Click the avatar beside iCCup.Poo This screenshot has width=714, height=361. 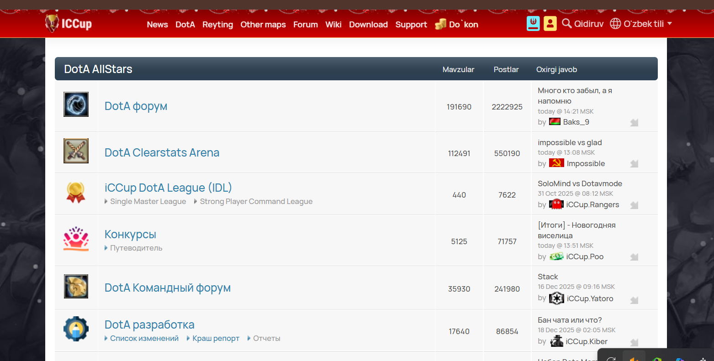pos(556,256)
